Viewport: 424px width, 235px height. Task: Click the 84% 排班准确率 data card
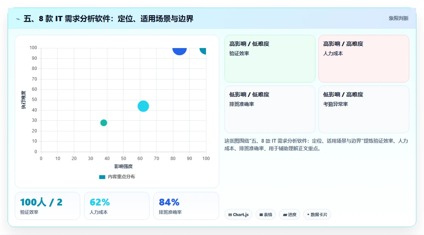pyautogui.click(x=186, y=206)
